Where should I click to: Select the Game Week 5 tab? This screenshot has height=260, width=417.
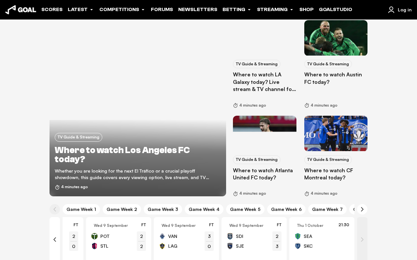click(x=245, y=209)
